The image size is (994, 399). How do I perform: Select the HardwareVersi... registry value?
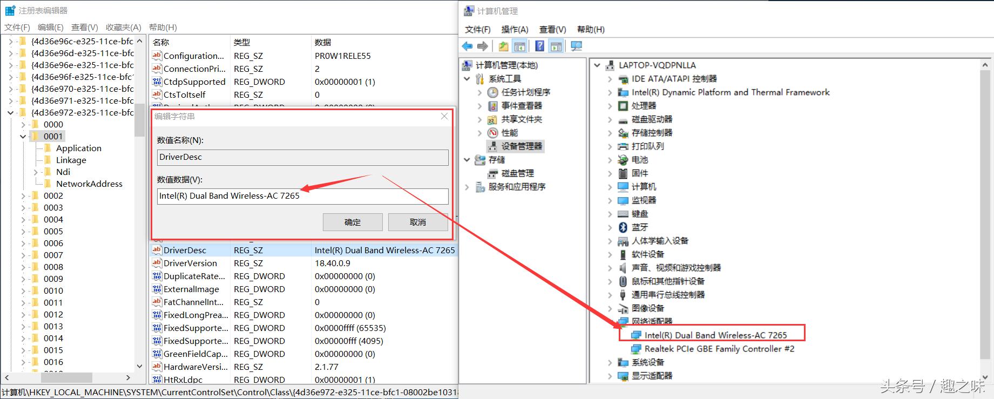(195, 367)
